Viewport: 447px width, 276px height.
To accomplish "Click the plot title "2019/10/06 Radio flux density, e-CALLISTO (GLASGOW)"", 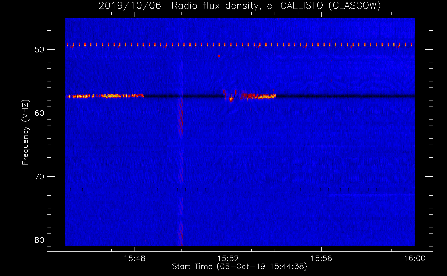I will [x=240, y=6].
